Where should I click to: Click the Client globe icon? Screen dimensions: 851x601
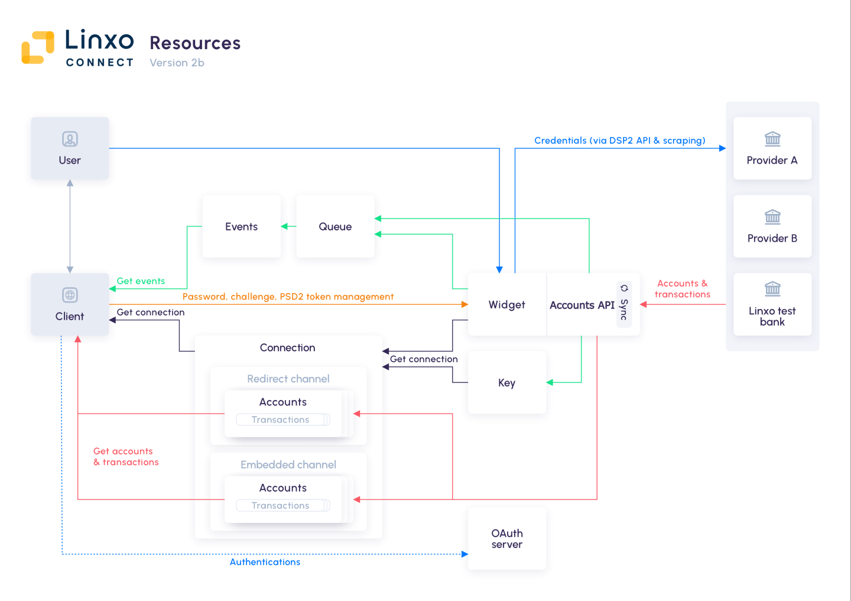click(x=70, y=295)
